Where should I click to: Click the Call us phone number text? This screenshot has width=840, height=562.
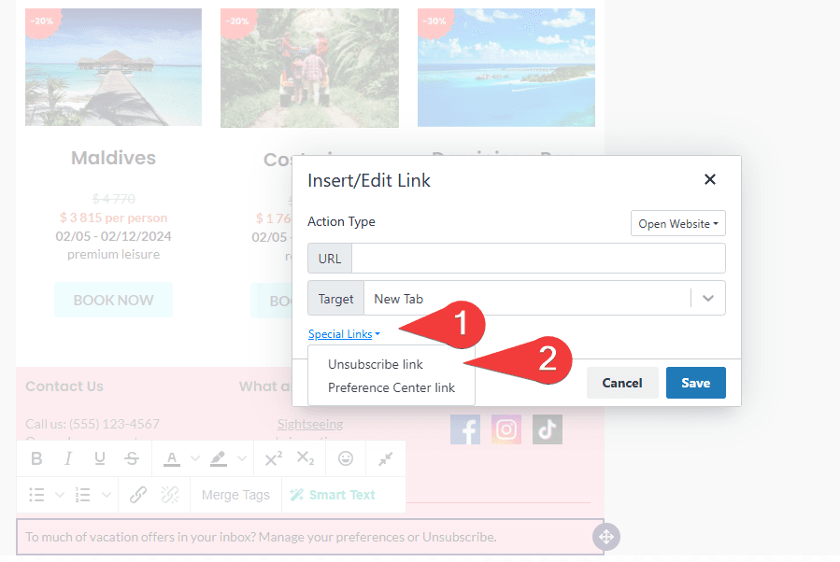tap(93, 424)
